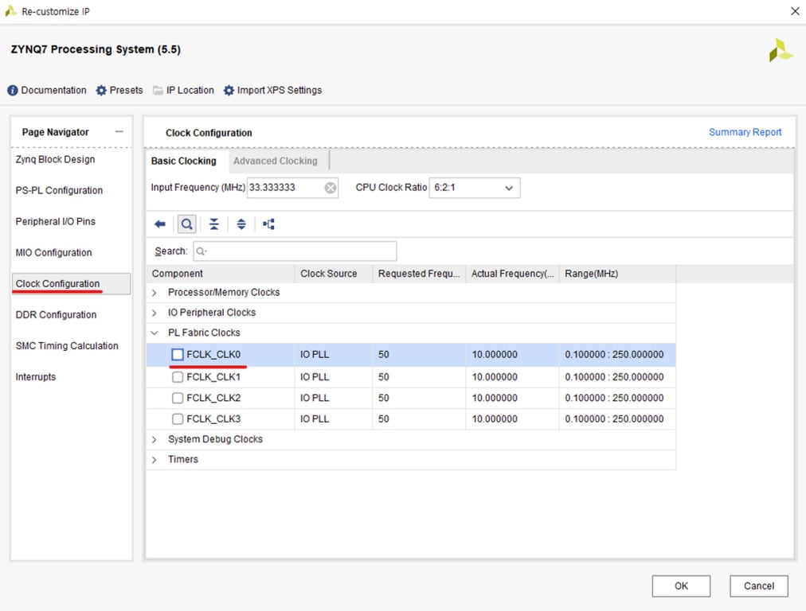Open the CPU Clock Ratio dropdown
The height and width of the screenshot is (611, 806).
[x=475, y=188]
